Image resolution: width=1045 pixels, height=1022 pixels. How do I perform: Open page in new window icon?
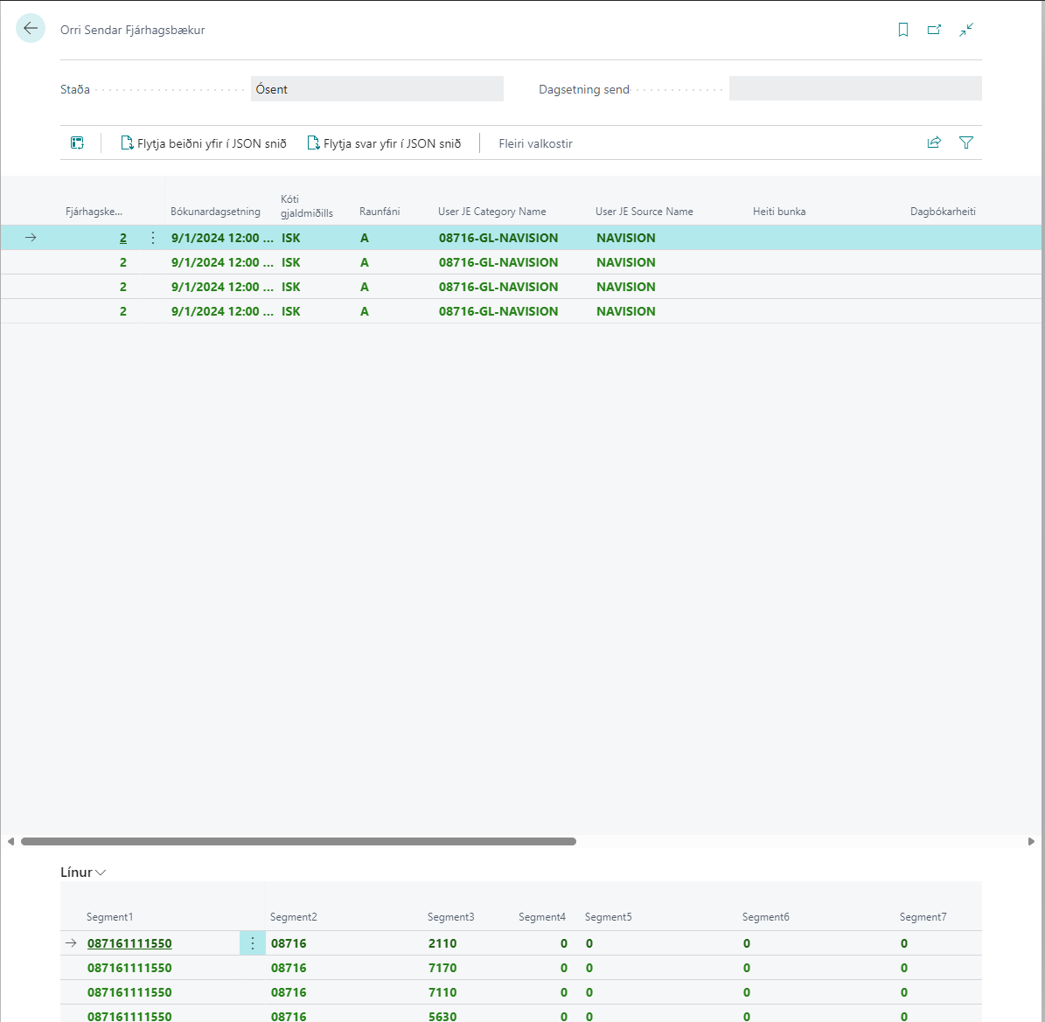coord(934,30)
